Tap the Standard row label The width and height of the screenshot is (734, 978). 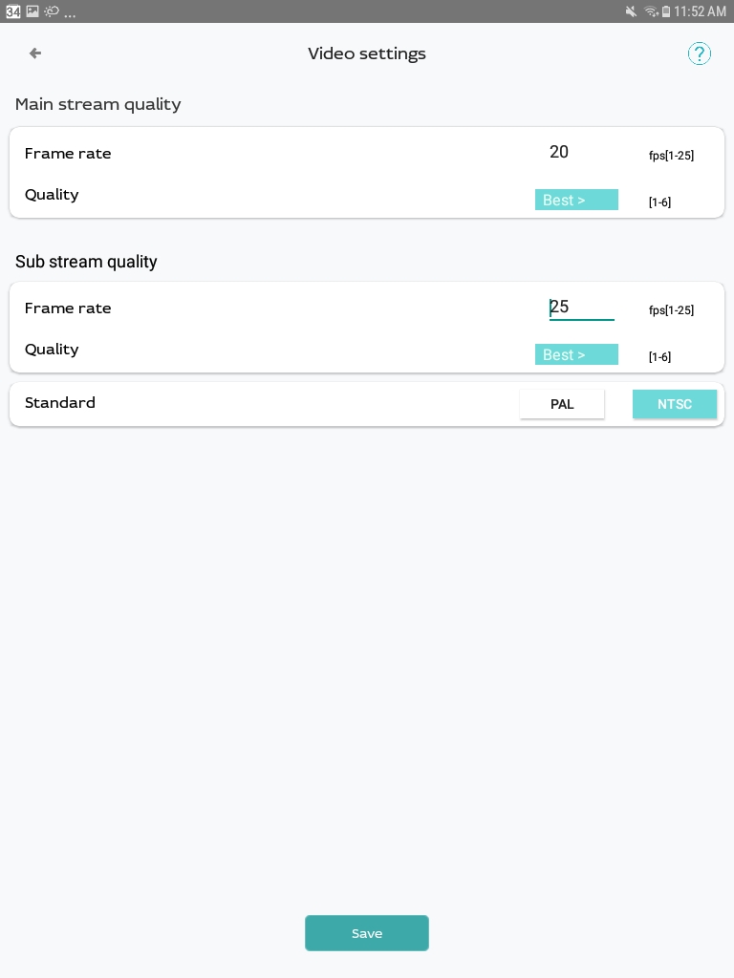pyautogui.click(x=60, y=402)
